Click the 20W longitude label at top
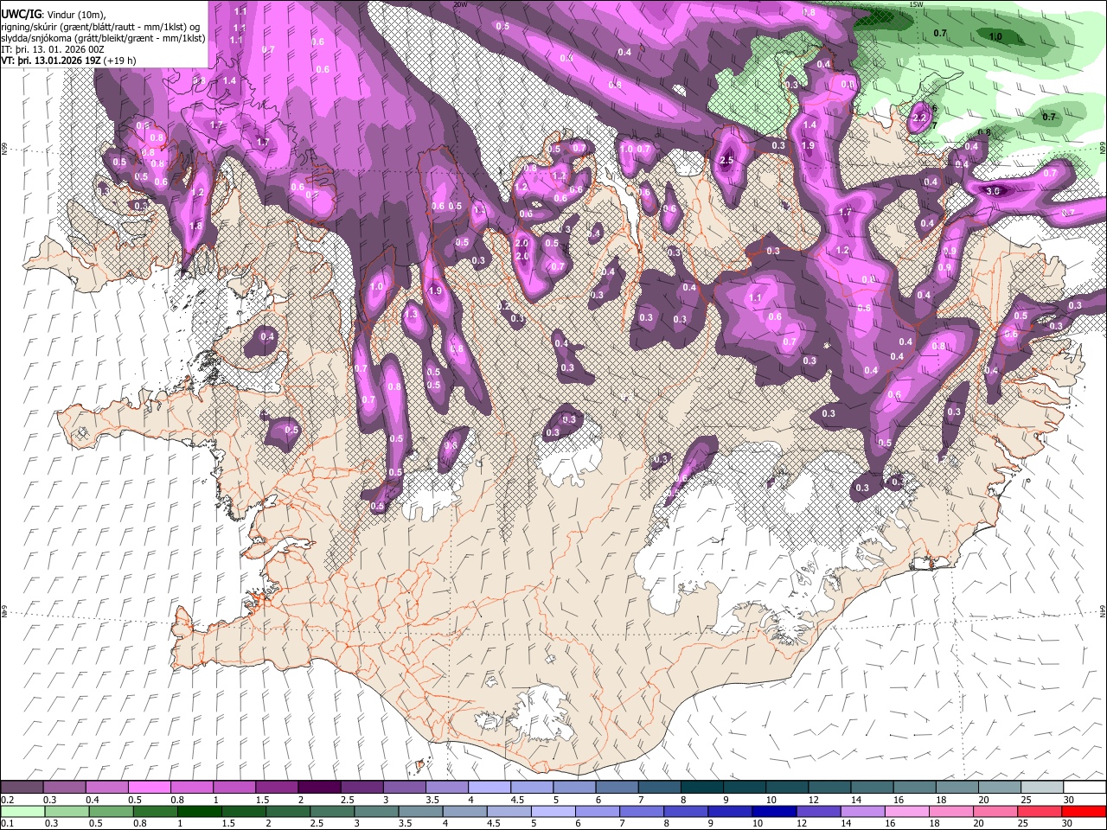The height and width of the screenshot is (830, 1107). (x=460, y=4)
